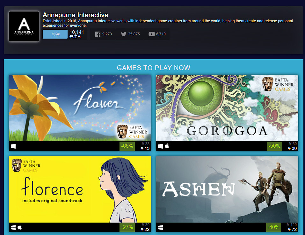Open the Twitter profile icon
Image resolution: width=305 pixels, height=235 pixels.
[x=124, y=34]
